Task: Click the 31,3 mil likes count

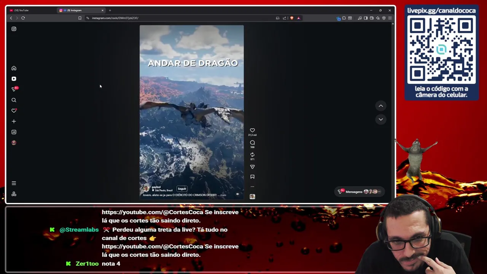Action: pos(252,135)
